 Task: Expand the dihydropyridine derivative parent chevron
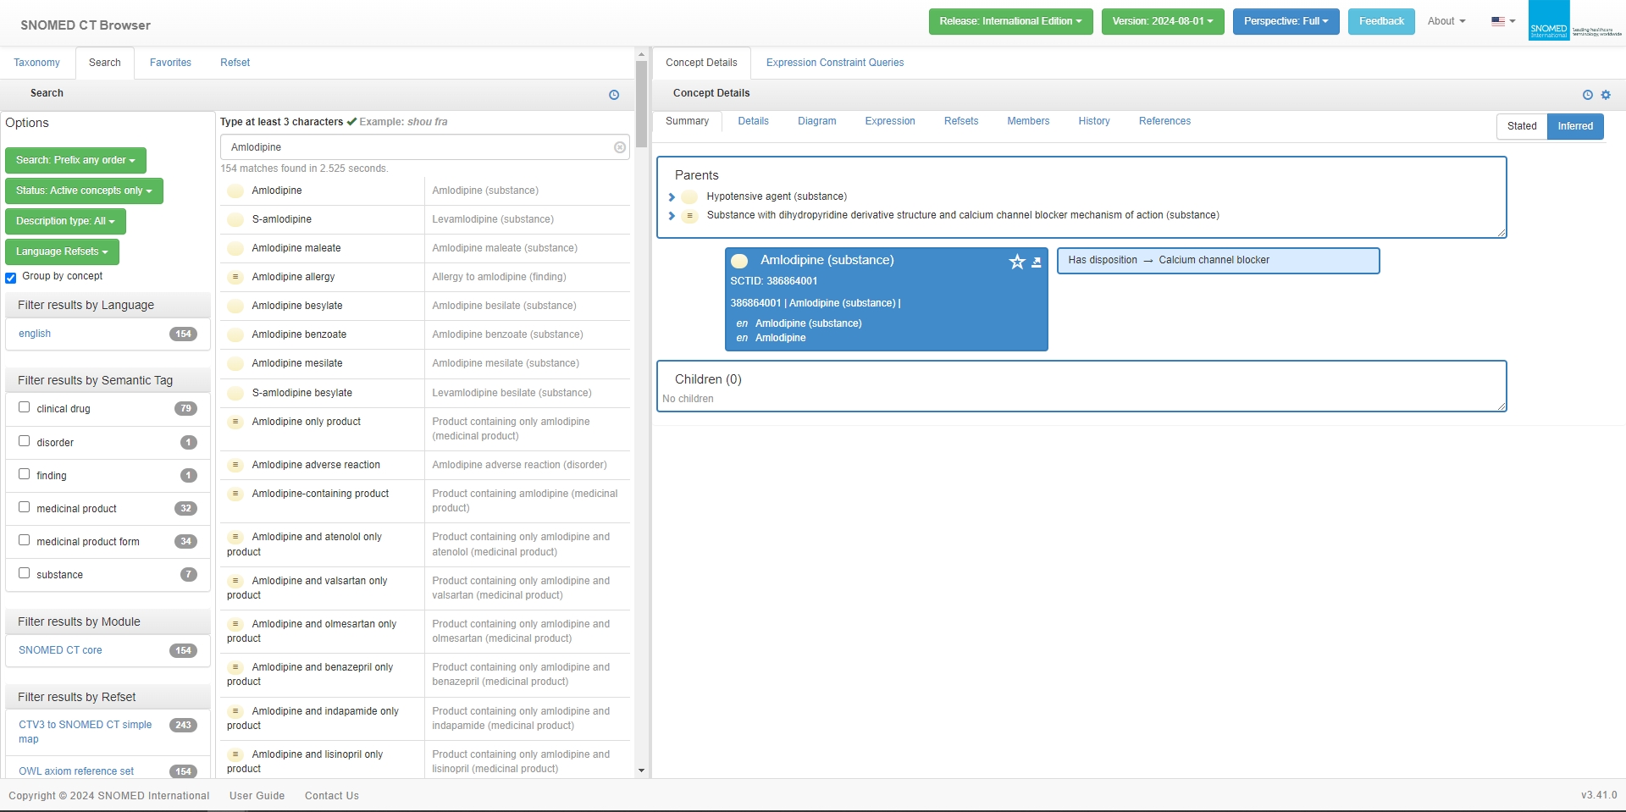point(672,216)
